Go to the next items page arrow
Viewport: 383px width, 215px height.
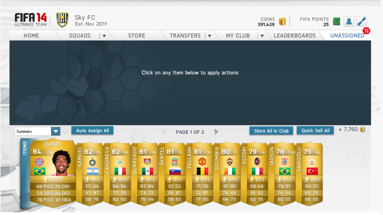(216, 132)
